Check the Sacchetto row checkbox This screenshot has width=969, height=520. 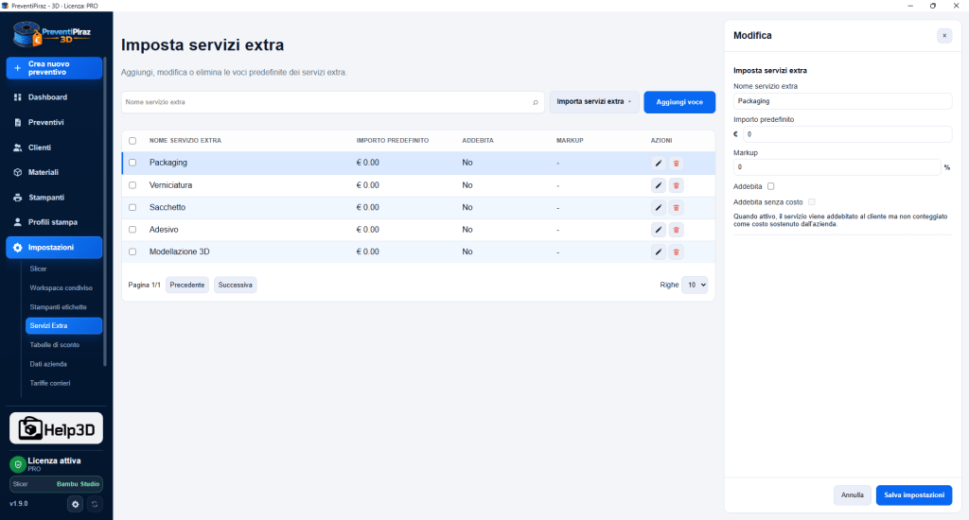click(132, 207)
